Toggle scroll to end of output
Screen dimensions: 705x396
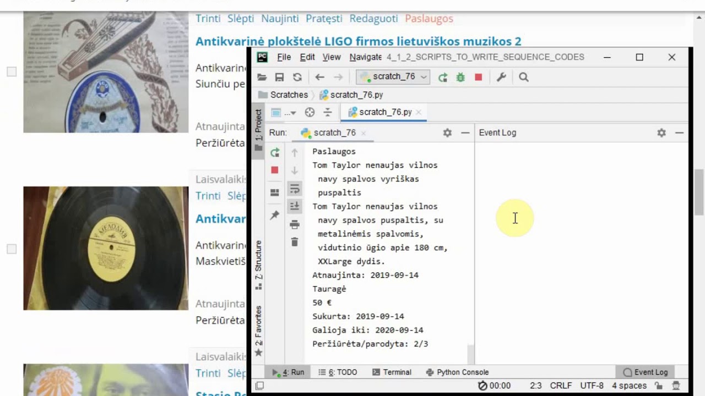coord(295,206)
